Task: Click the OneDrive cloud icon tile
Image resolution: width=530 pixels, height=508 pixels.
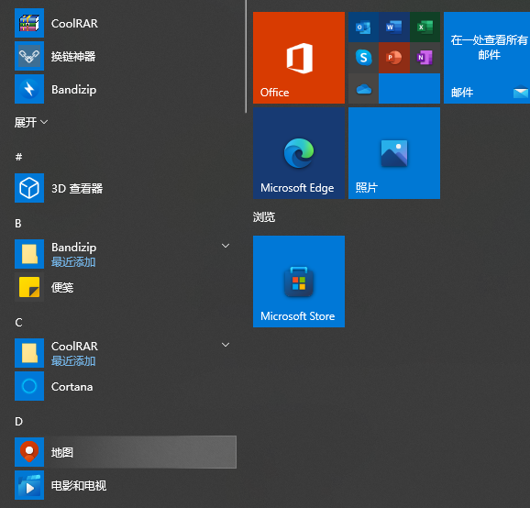Action: 363,89
